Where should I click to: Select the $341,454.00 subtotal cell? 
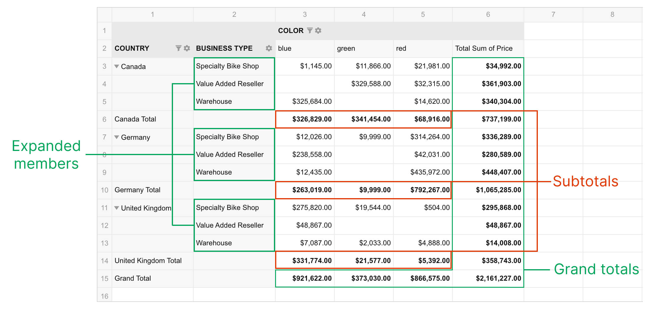364,119
